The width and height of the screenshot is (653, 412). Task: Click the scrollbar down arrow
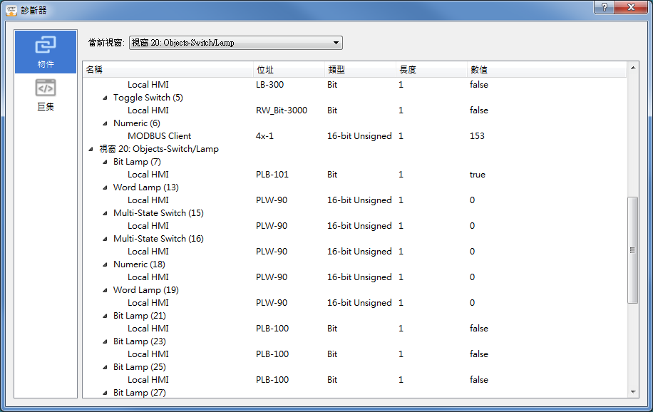click(633, 392)
